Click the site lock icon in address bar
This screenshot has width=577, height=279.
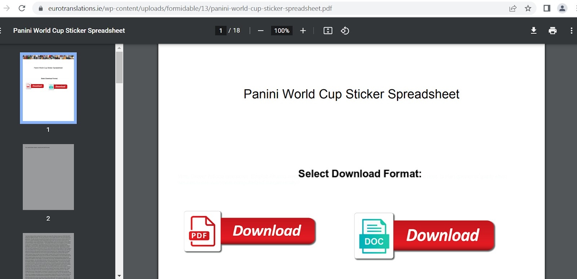tap(41, 8)
